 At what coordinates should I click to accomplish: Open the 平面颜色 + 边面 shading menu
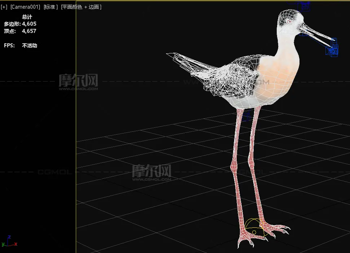click(81, 7)
